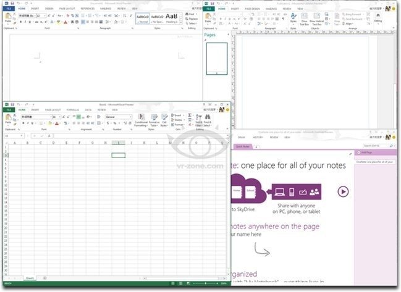Apply the Normal style in Word
The image size is (401, 292).
tap(143, 19)
